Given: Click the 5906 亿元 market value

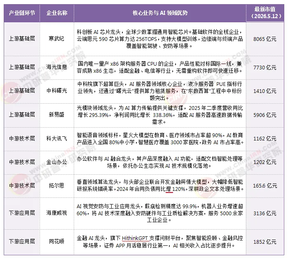Looking at the screenshot, I should click(265, 115).
